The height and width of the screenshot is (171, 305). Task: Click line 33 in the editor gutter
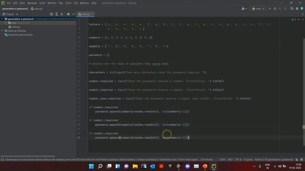pos(79,138)
